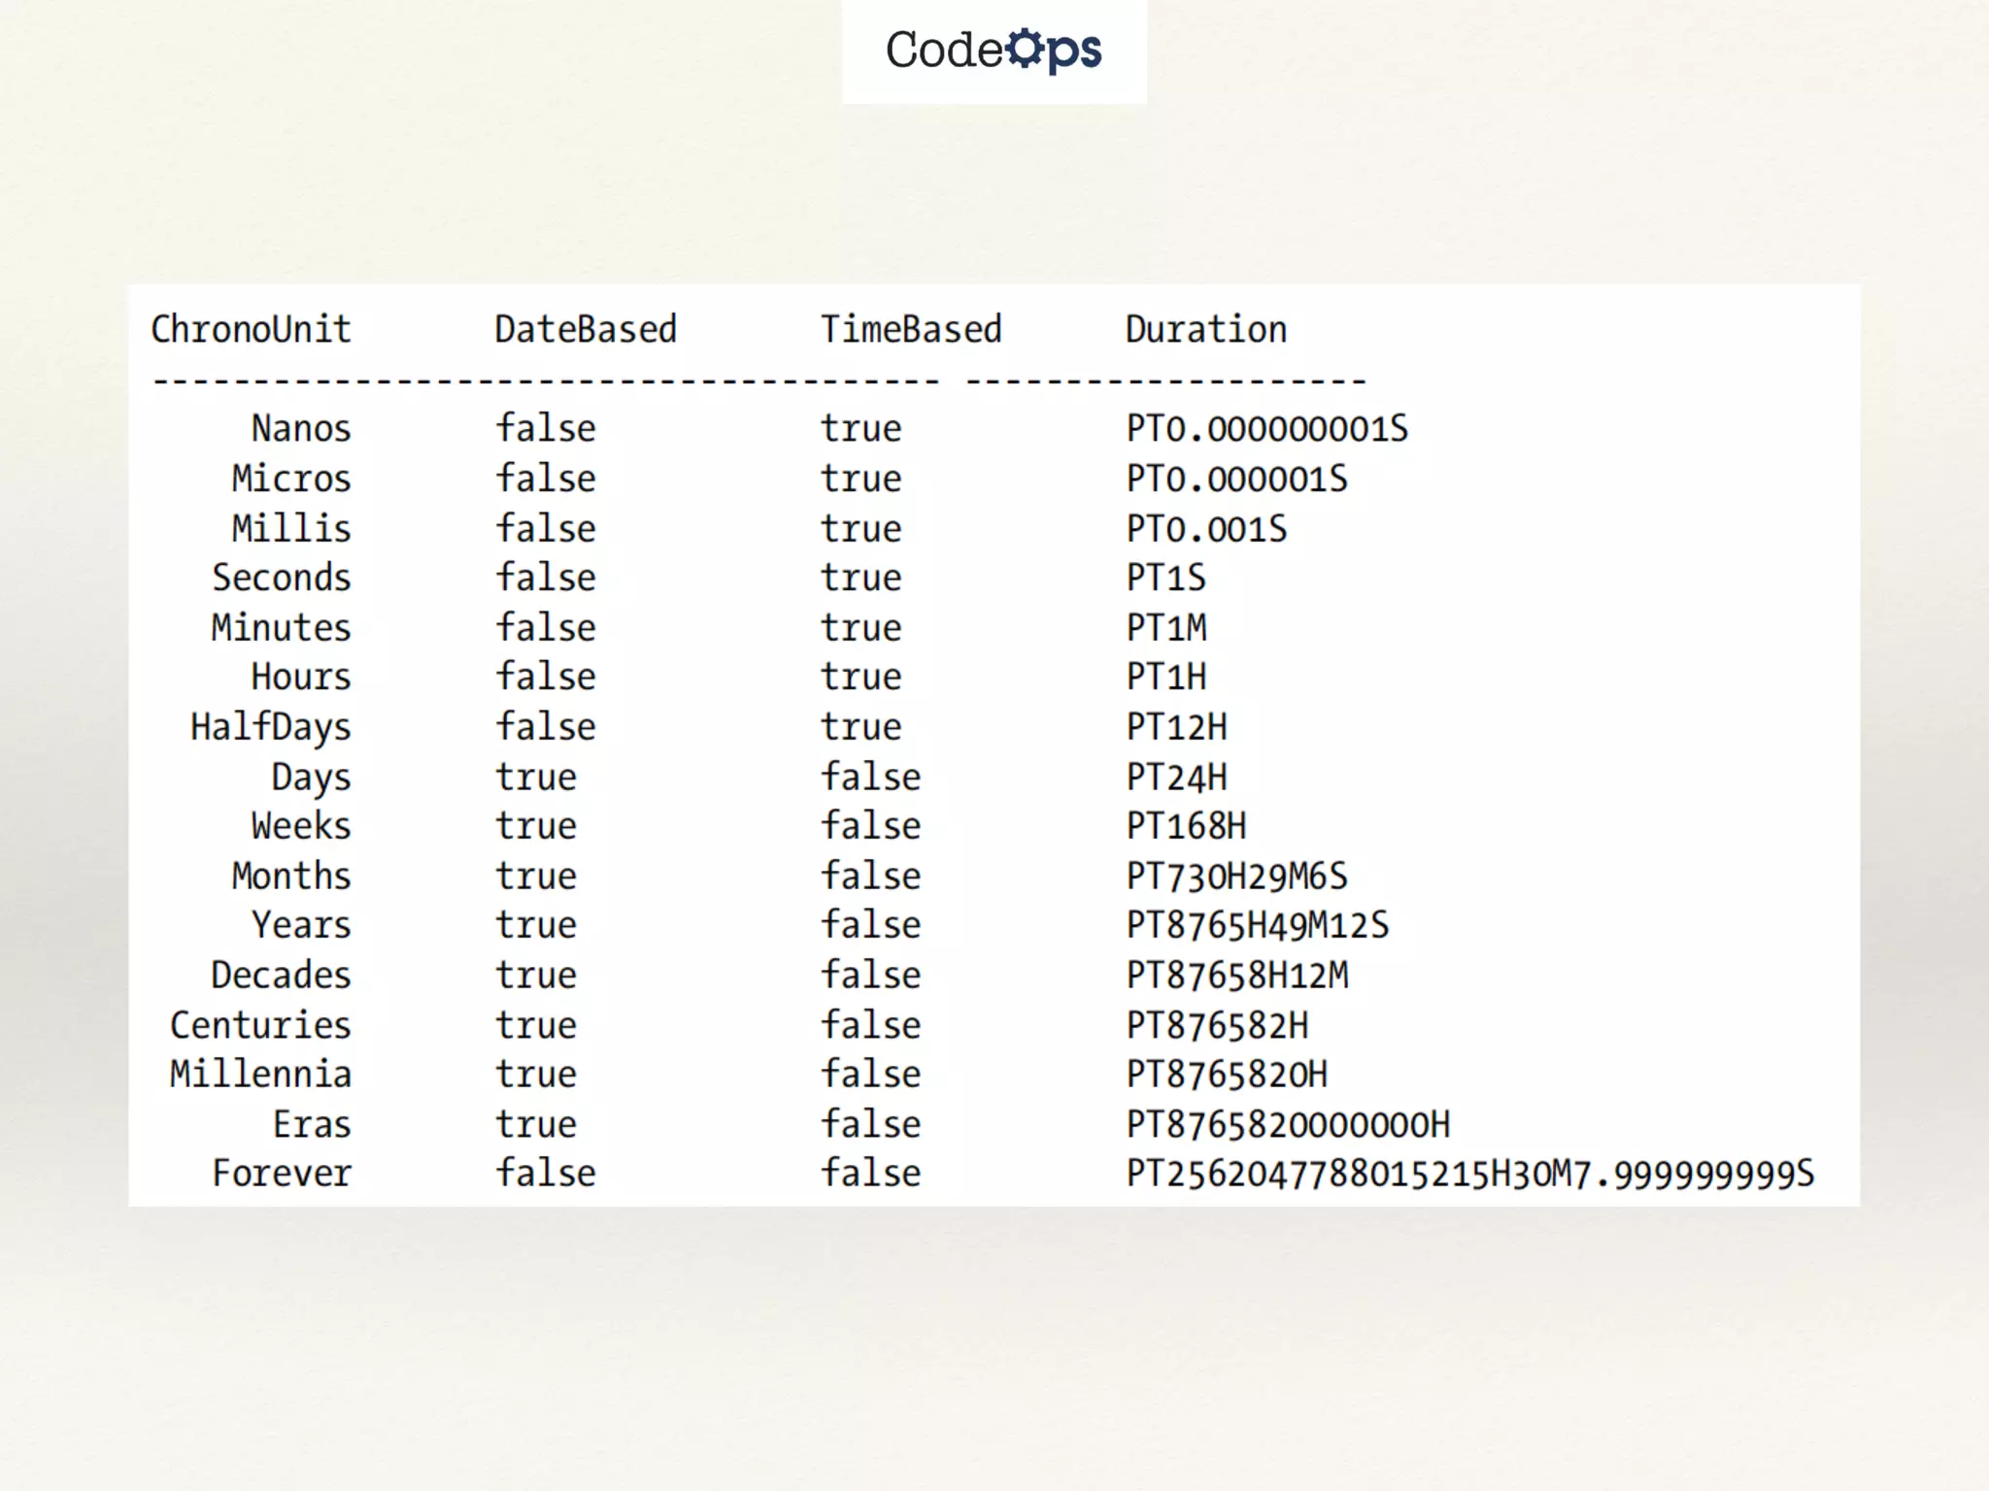Click the PT12H duration value

pyautogui.click(x=1176, y=727)
